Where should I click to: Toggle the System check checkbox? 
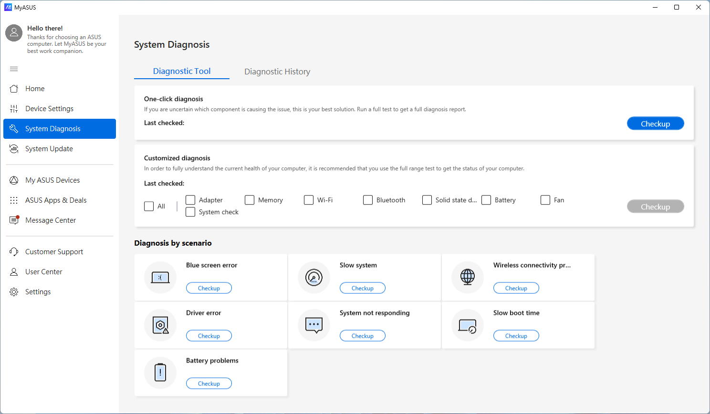pos(190,212)
